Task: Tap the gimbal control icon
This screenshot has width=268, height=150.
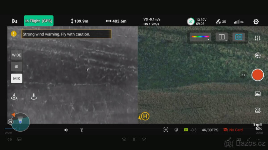Action: click(x=258, y=110)
